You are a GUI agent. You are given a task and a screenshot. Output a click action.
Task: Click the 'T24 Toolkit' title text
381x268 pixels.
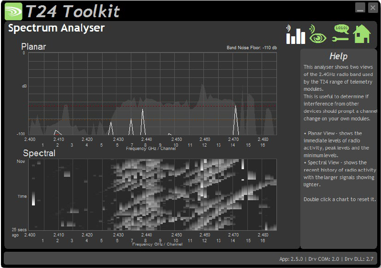(x=73, y=11)
